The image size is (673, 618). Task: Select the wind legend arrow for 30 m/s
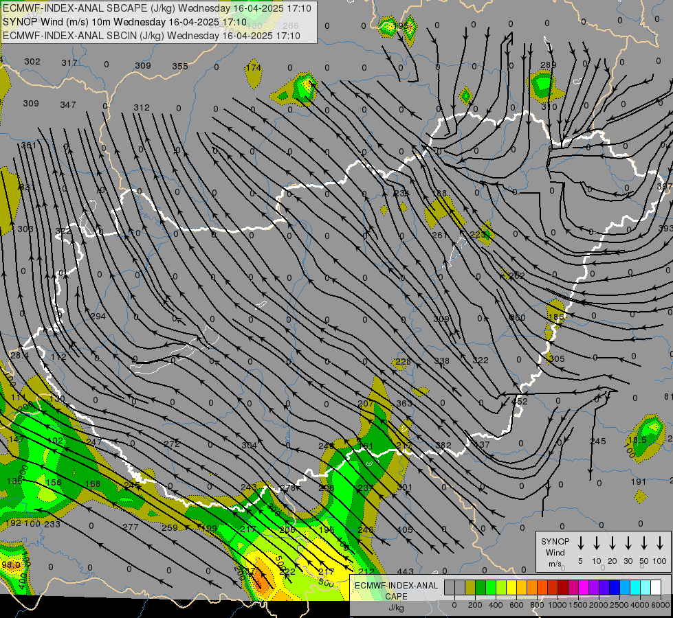tap(628, 543)
